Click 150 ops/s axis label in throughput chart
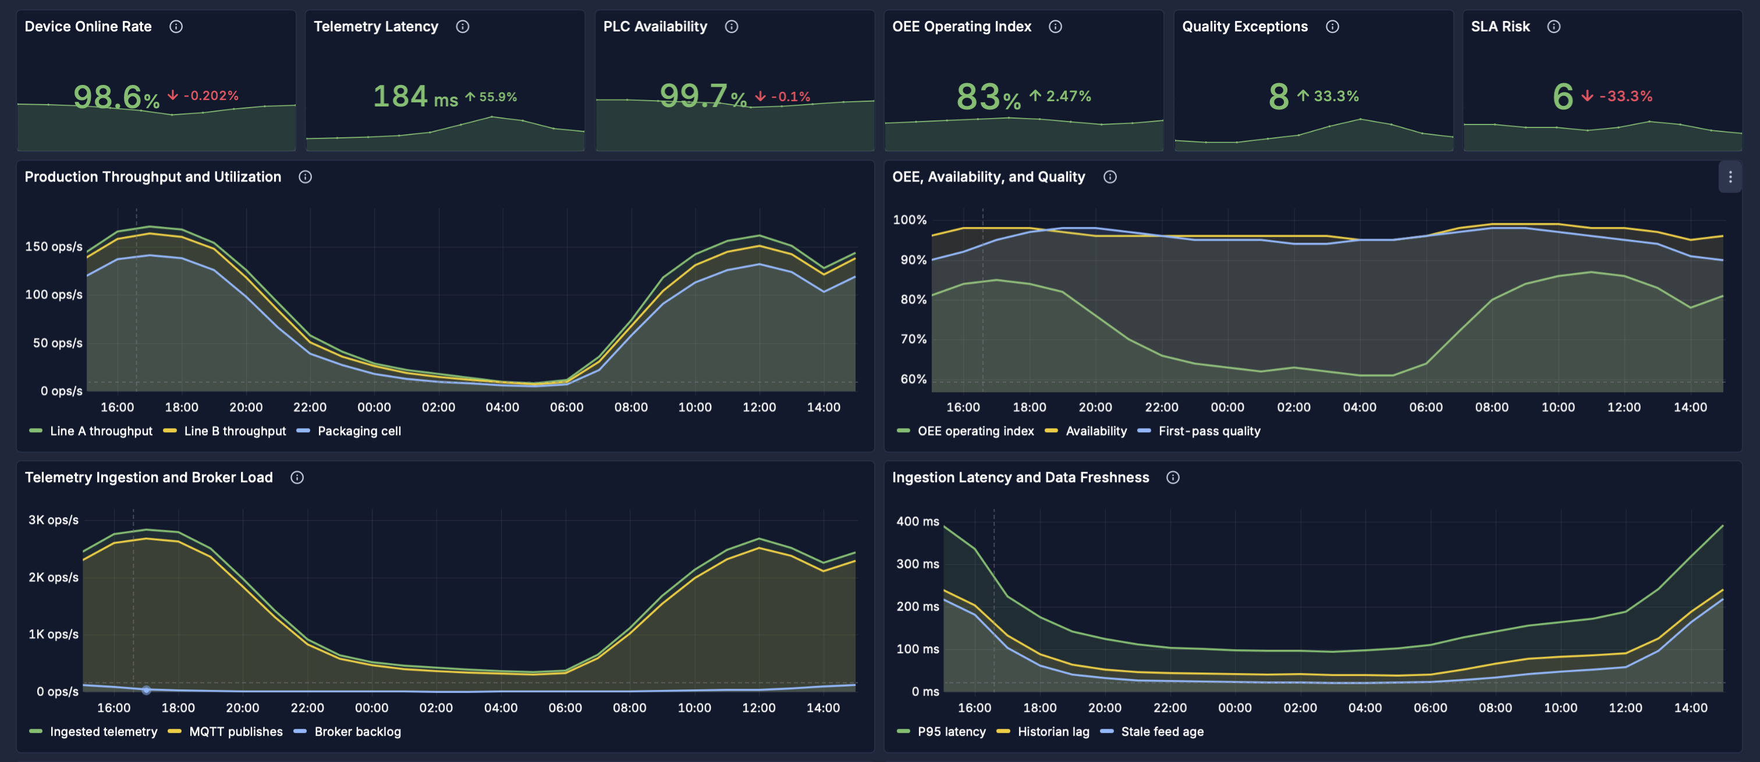 point(54,247)
